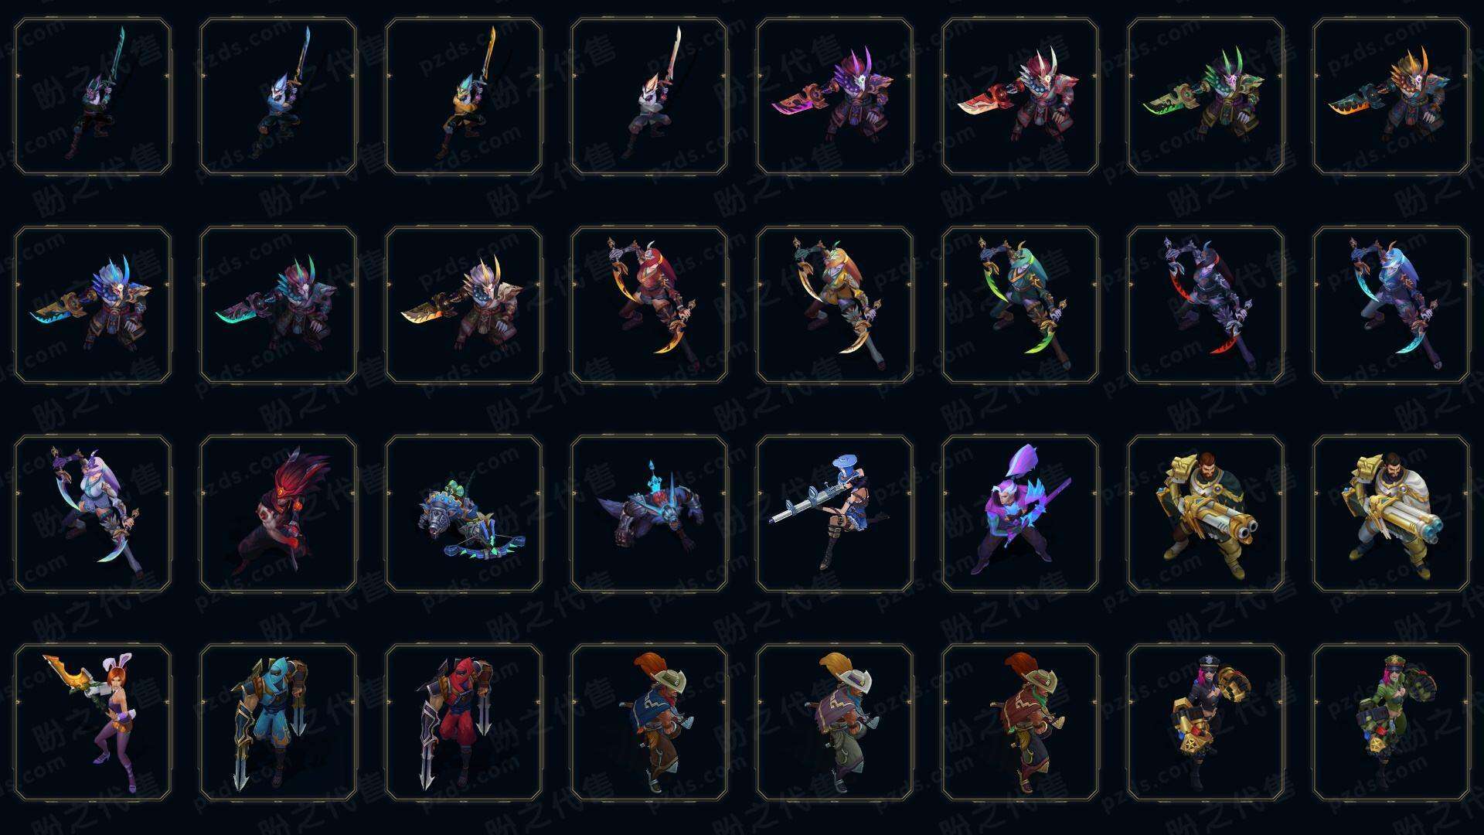This screenshot has width=1484, height=835.
Task: Select the masked warrior with red-white cleaver
Action: (1020, 96)
